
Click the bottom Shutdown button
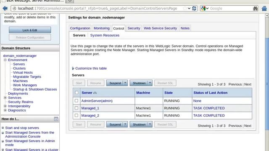pyautogui.click(x=139, y=124)
